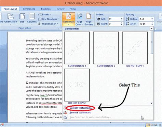
Task: Click the Indent Right icon
Action: pyautogui.click(x=98, y=24)
